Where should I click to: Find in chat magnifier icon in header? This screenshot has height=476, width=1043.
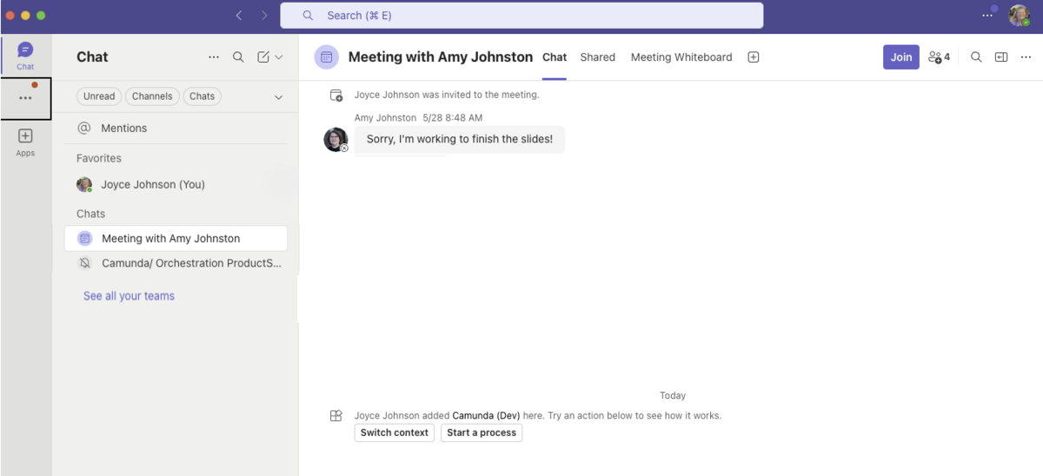(x=976, y=57)
